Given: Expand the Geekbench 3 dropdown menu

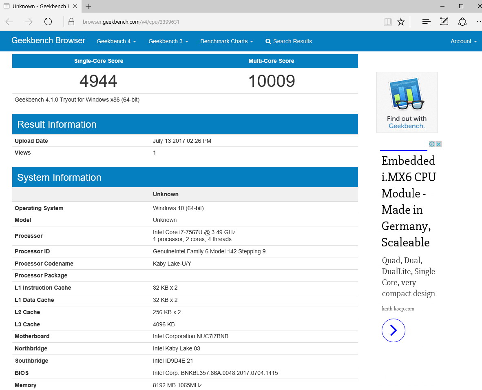Looking at the screenshot, I should click(168, 41).
